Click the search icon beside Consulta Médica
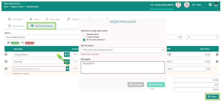This screenshot has height=104, width=224. tap(66, 54)
